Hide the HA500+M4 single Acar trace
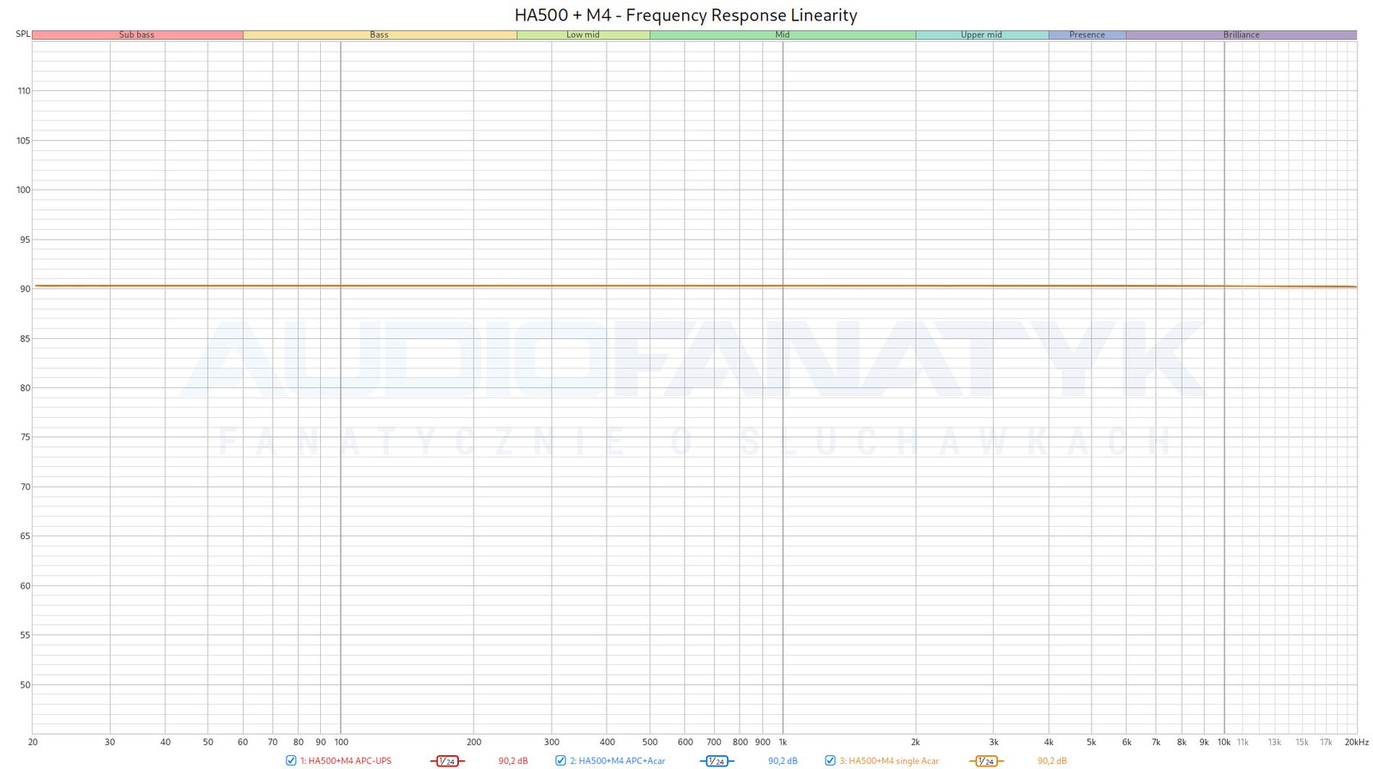 coord(830,760)
